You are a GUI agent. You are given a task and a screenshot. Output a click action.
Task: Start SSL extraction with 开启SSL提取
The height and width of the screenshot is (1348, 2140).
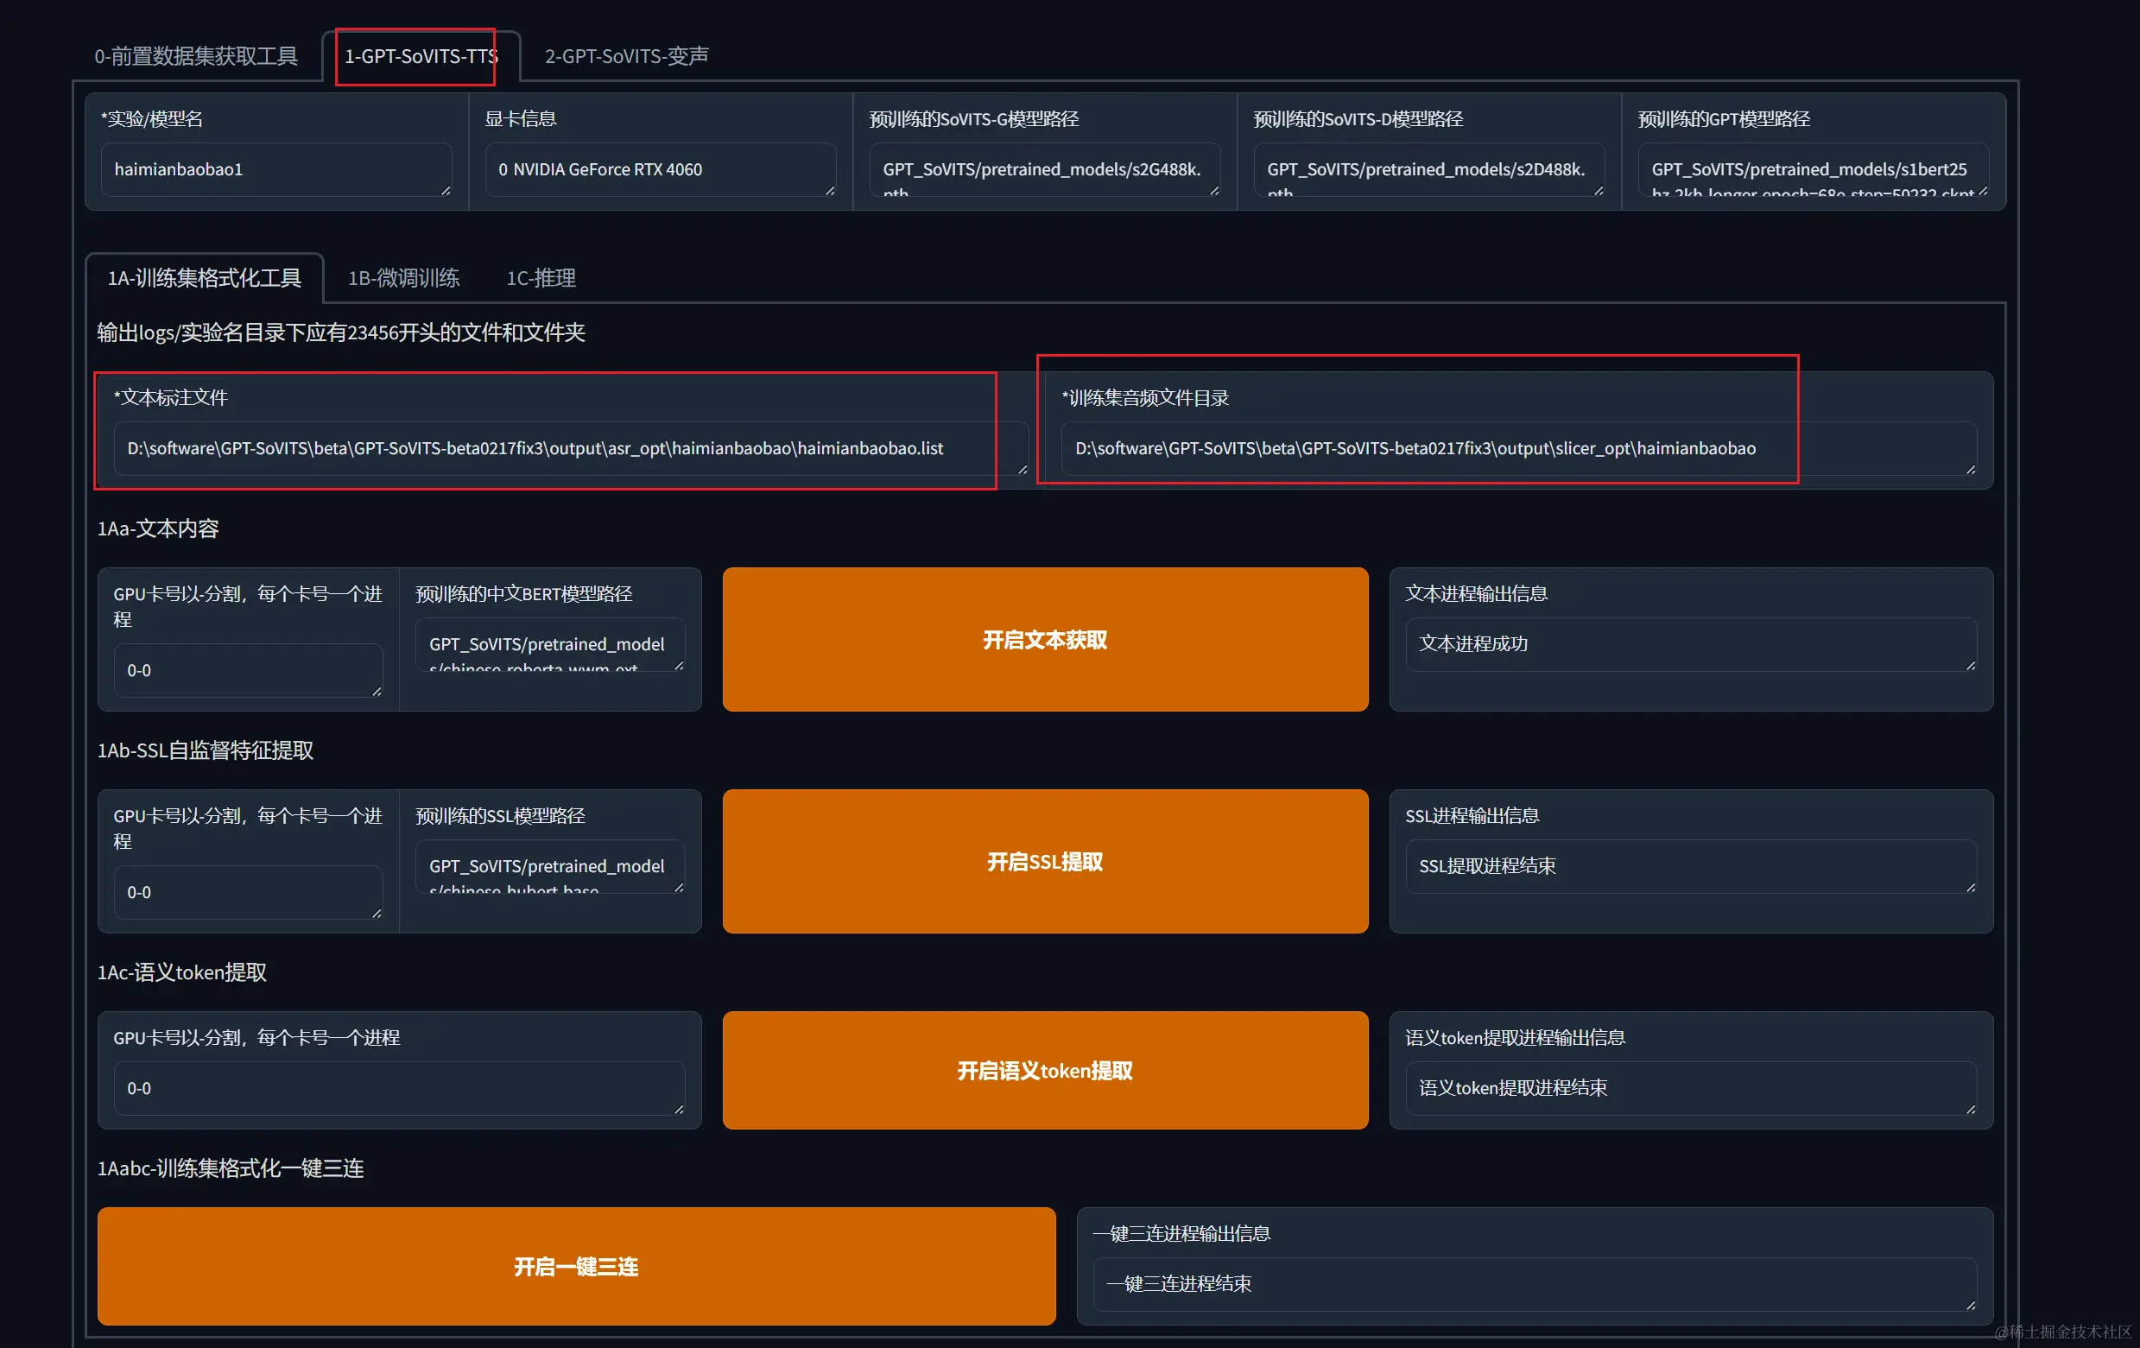1044,861
